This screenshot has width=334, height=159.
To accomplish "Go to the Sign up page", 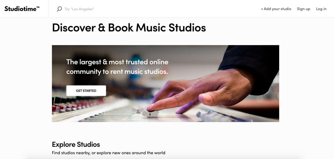I will (303, 9).
